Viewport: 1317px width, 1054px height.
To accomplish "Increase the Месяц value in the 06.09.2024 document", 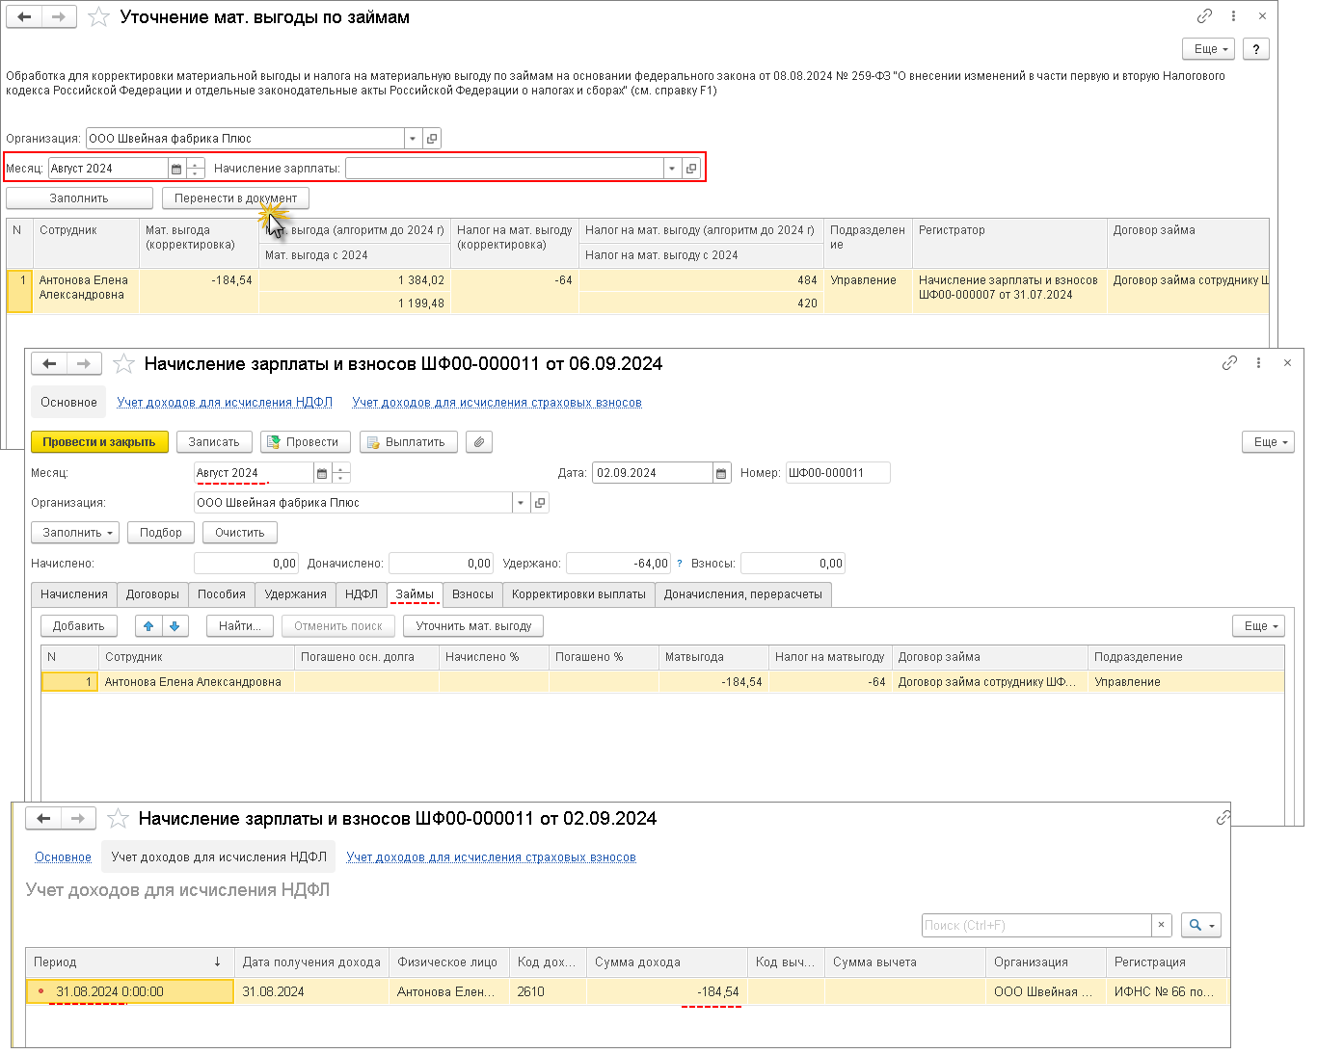I will 341,468.
